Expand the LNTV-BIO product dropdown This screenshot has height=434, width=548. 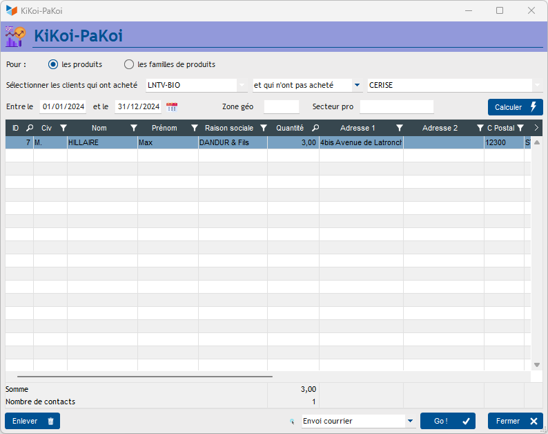(242, 85)
